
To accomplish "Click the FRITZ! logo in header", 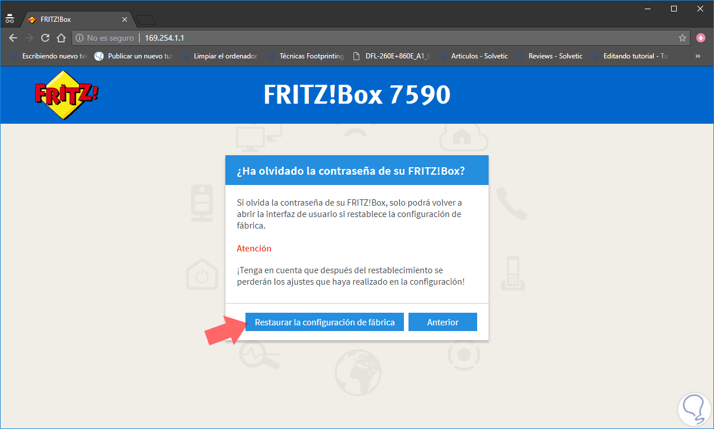I will 66,95.
